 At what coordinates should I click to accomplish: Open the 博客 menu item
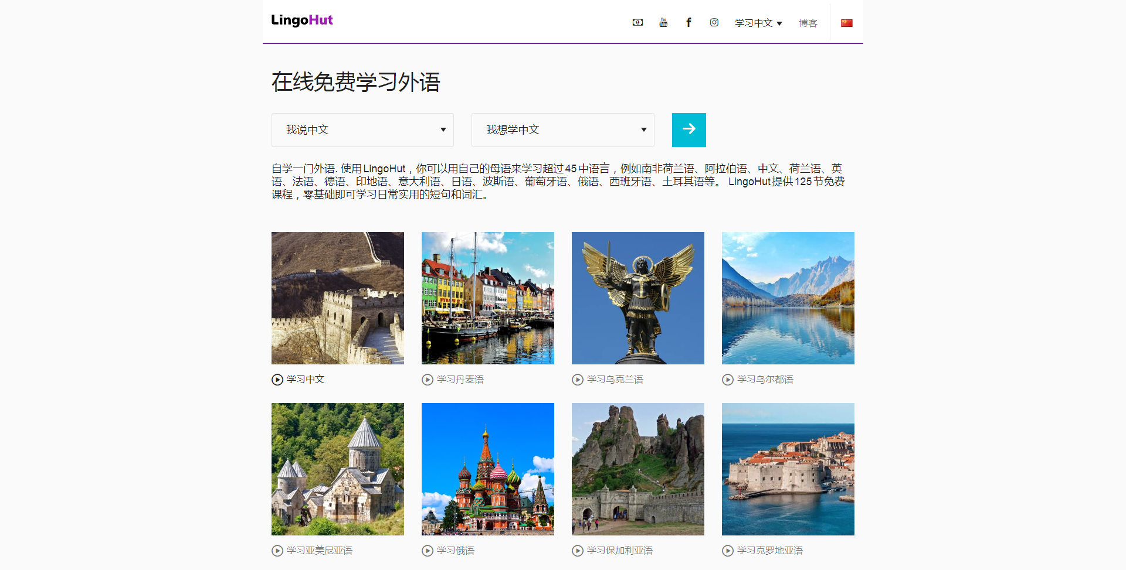[808, 23]
